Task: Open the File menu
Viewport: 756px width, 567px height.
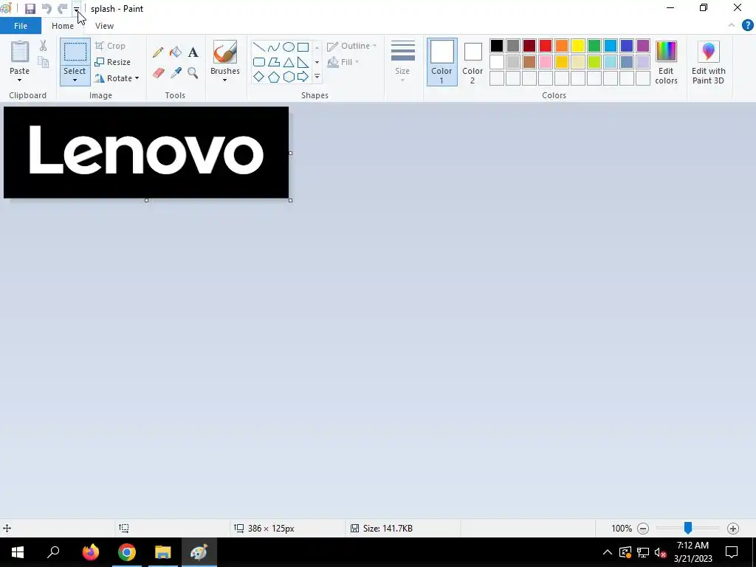Action: 21,26
